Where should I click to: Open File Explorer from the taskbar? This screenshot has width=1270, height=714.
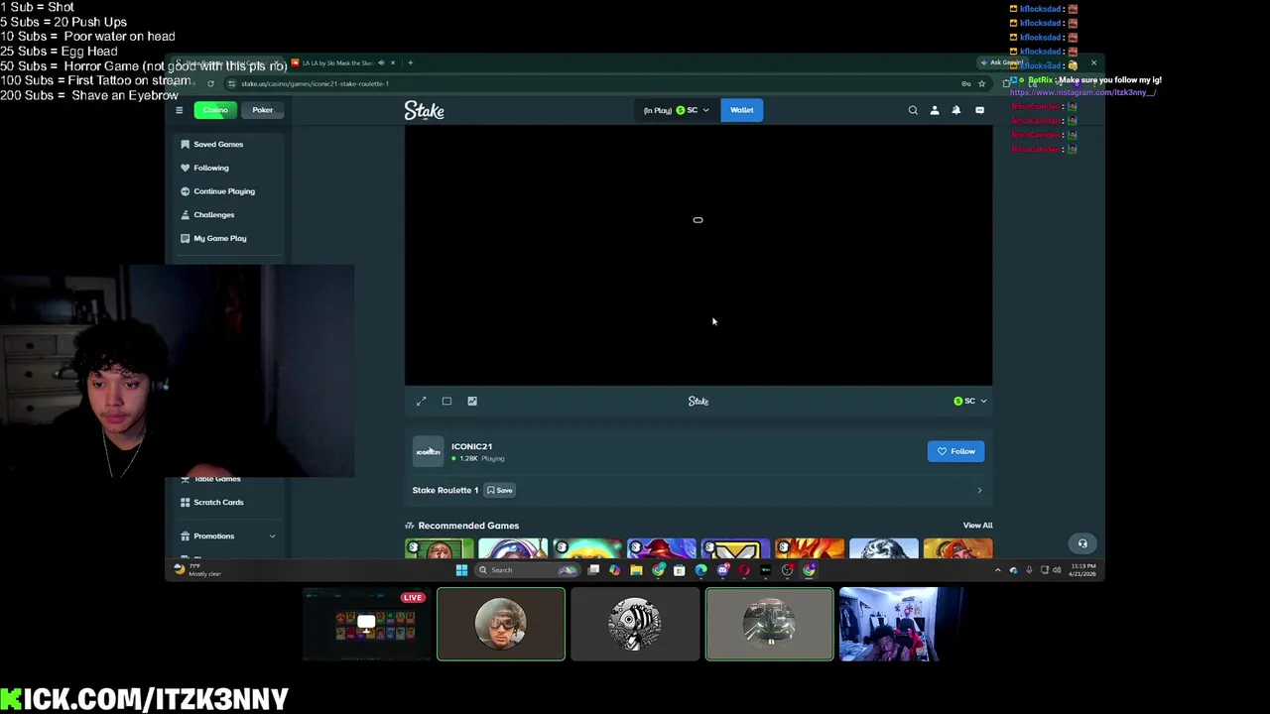[636, 570]
